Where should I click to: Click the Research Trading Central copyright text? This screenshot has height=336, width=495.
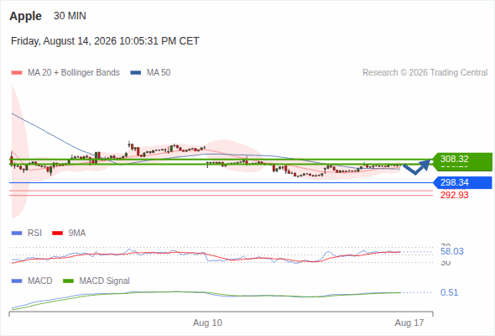point(425,73)
